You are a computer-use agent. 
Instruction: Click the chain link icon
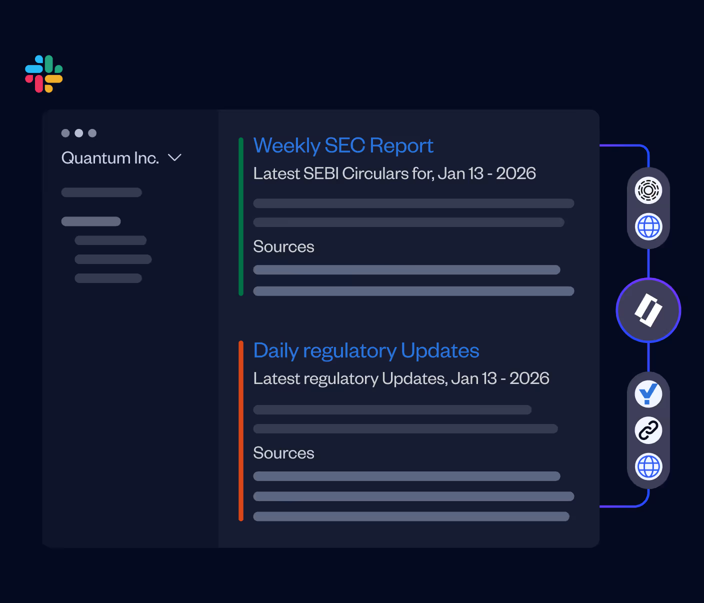click(x=648, y=430)
